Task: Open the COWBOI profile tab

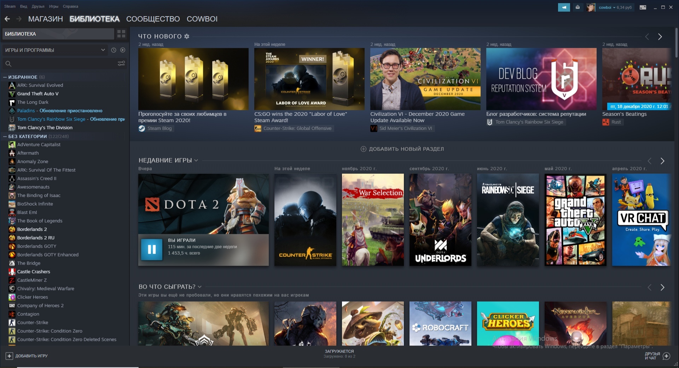Action: pyautogui.click(x=202, y=19)
